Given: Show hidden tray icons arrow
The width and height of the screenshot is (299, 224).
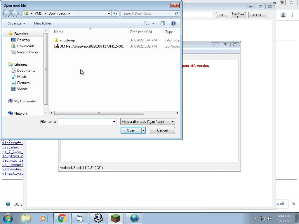Looking at the screenshot, I should click(255, 218).
